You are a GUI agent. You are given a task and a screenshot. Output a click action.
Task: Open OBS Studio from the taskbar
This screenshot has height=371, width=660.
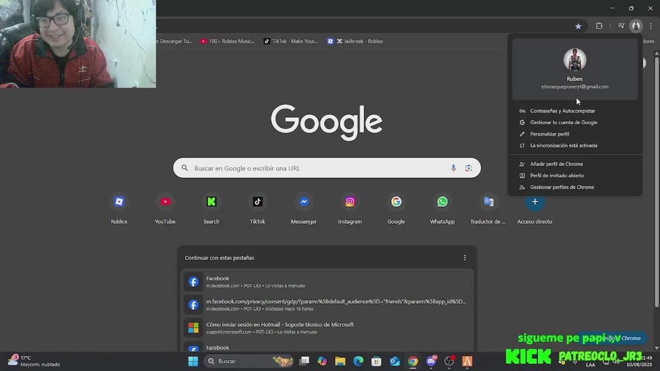(449, 361)
